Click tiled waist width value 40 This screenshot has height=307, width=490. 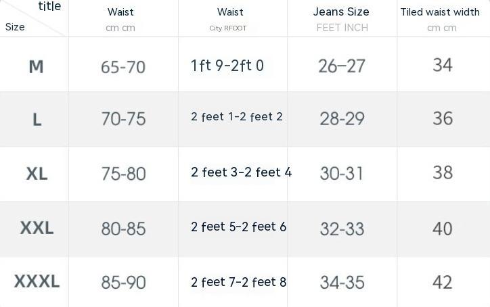pos(443,229)
